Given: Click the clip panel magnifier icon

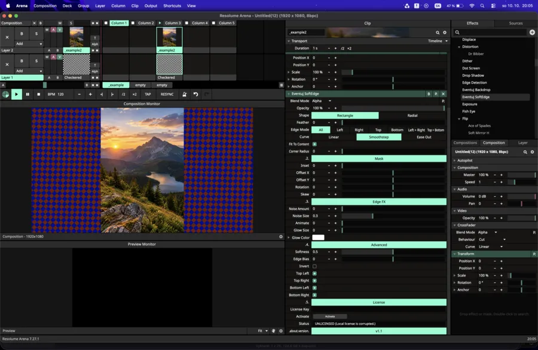Looking at the screenshot, I should 438,33.
